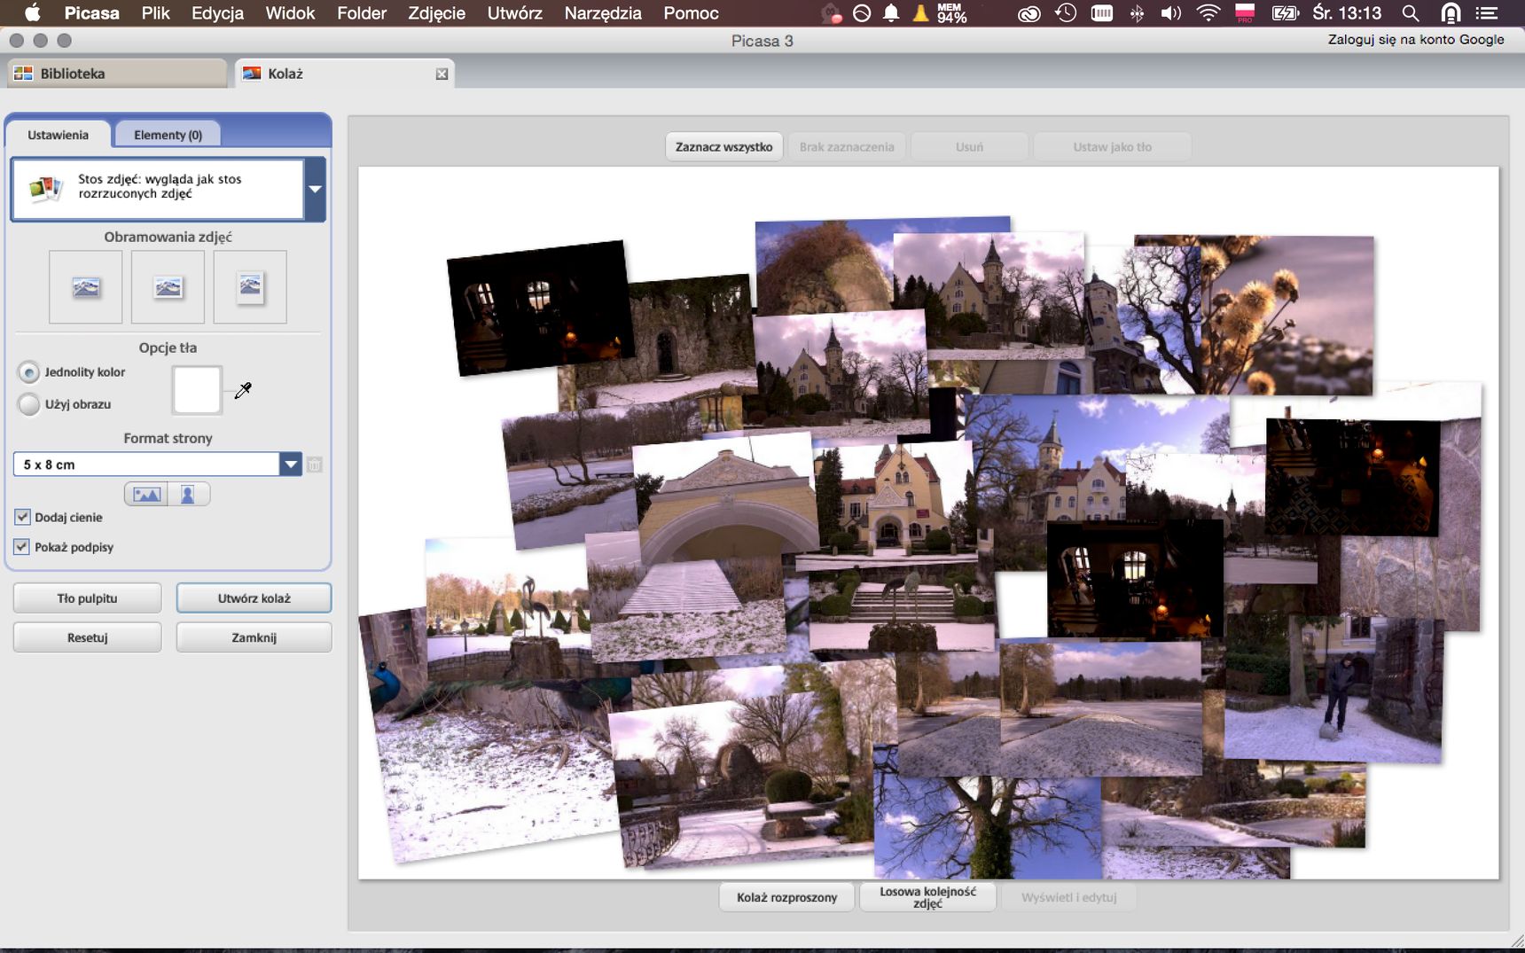Open the Zdjęcie menu

point(436,13)
